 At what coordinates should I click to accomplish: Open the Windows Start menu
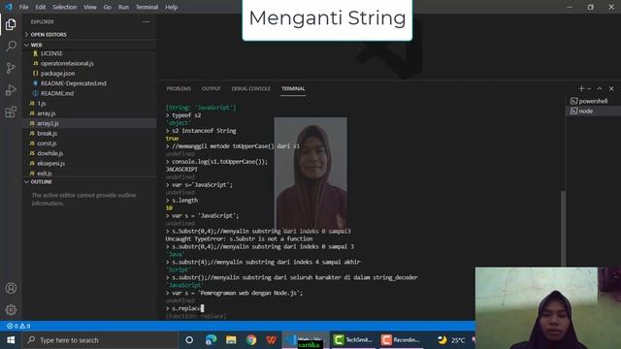[11, 340]
